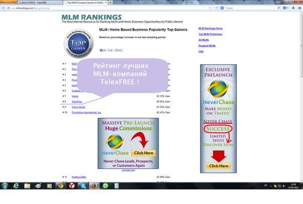This screenshot has height=204, width=303.
Task: Open the #7 Vemma company link
Action: [x=75, y=96]
